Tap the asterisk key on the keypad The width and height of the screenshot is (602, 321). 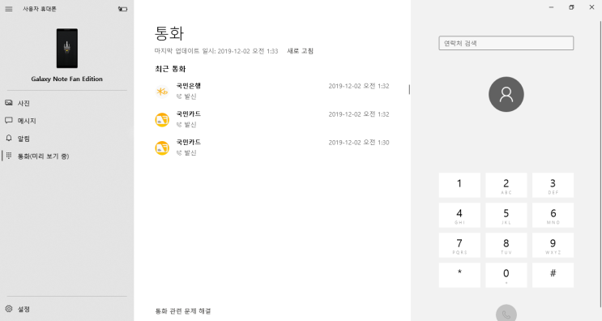459,275
